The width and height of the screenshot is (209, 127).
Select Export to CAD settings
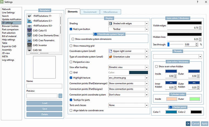click(9, 47)
